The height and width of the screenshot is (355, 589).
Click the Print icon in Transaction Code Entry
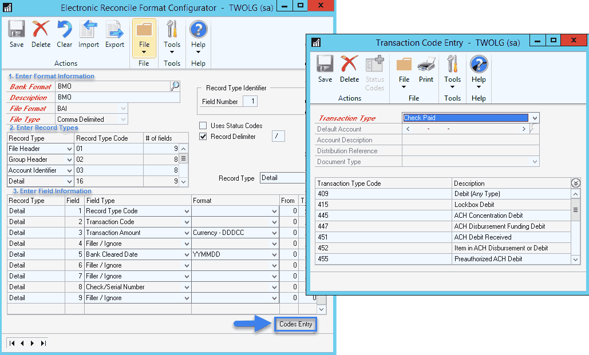[426, 69]
